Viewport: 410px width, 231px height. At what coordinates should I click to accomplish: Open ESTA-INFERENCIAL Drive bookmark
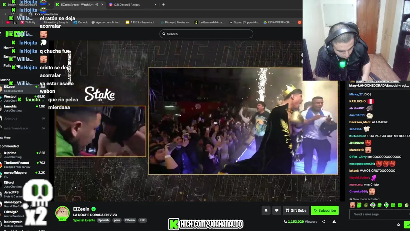[278, 22]
